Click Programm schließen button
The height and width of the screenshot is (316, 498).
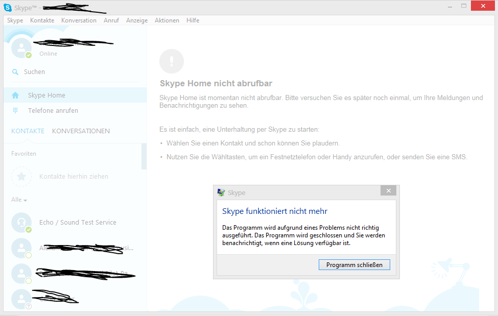click(354, 265)
